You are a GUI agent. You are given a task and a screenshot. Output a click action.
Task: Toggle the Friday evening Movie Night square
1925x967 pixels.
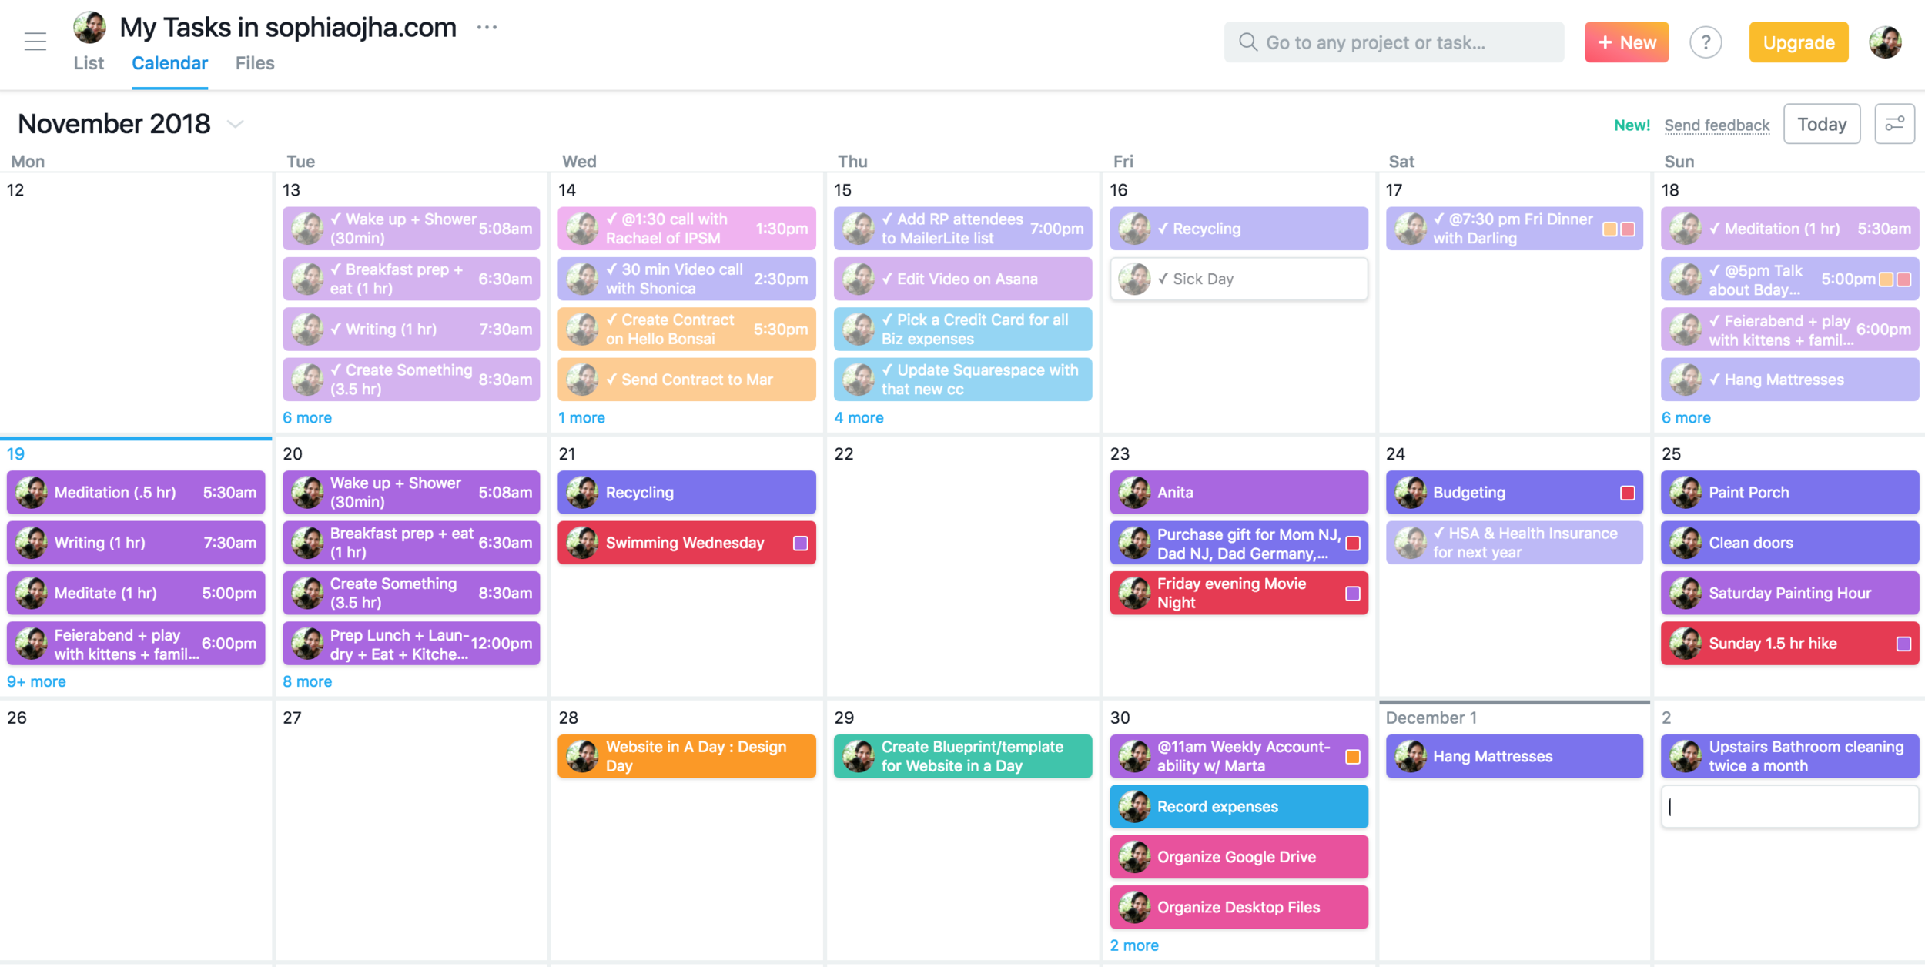point(1352,594)
